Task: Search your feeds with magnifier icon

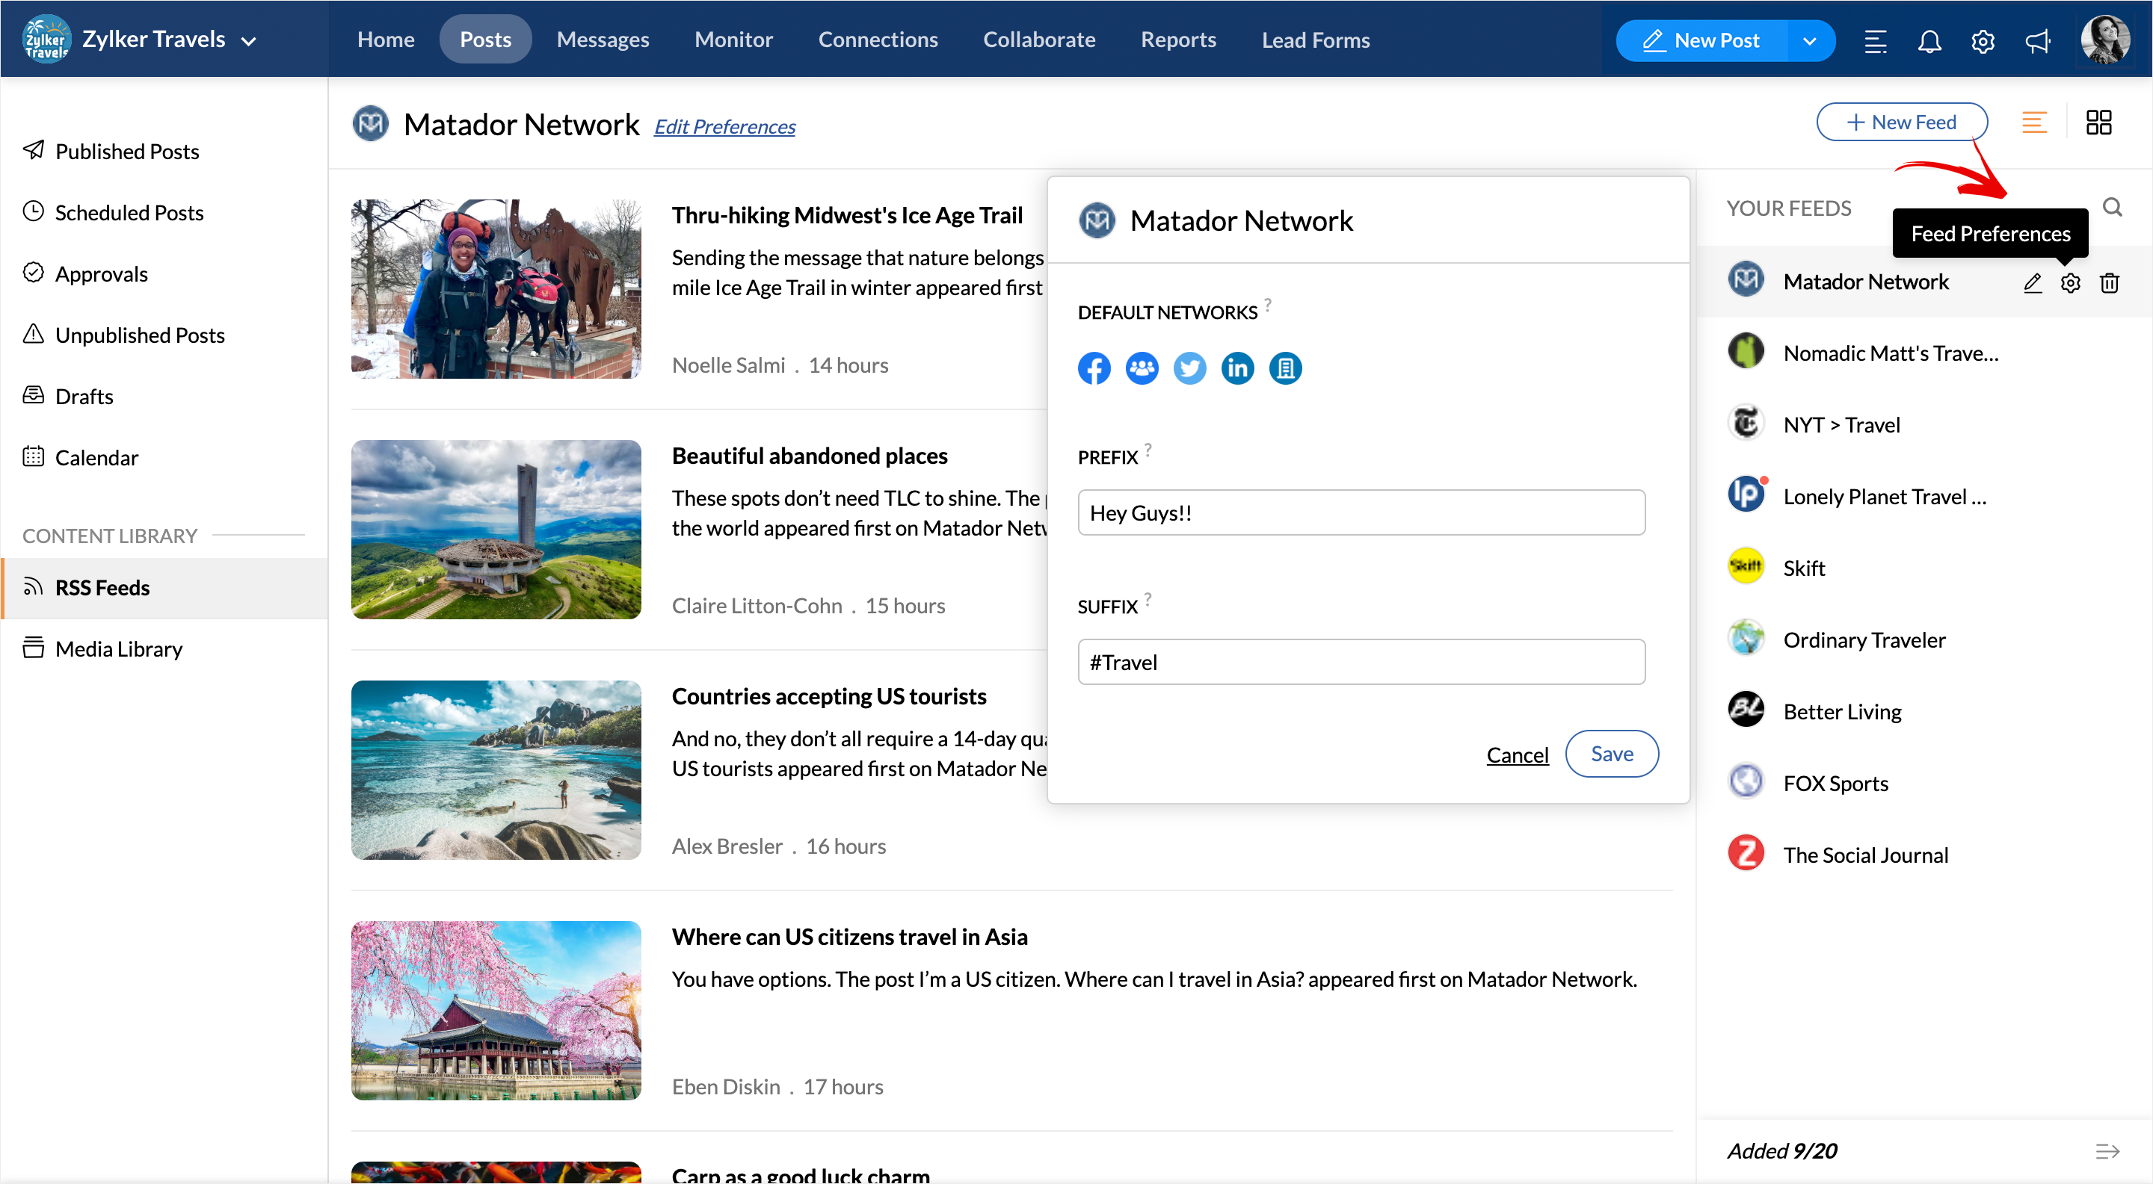Action: point(2112,207)
